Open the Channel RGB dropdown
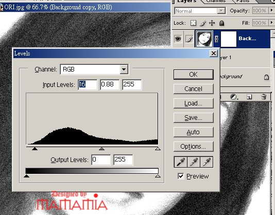This screenshot has height=215, width=275. [x=124, y=69]
